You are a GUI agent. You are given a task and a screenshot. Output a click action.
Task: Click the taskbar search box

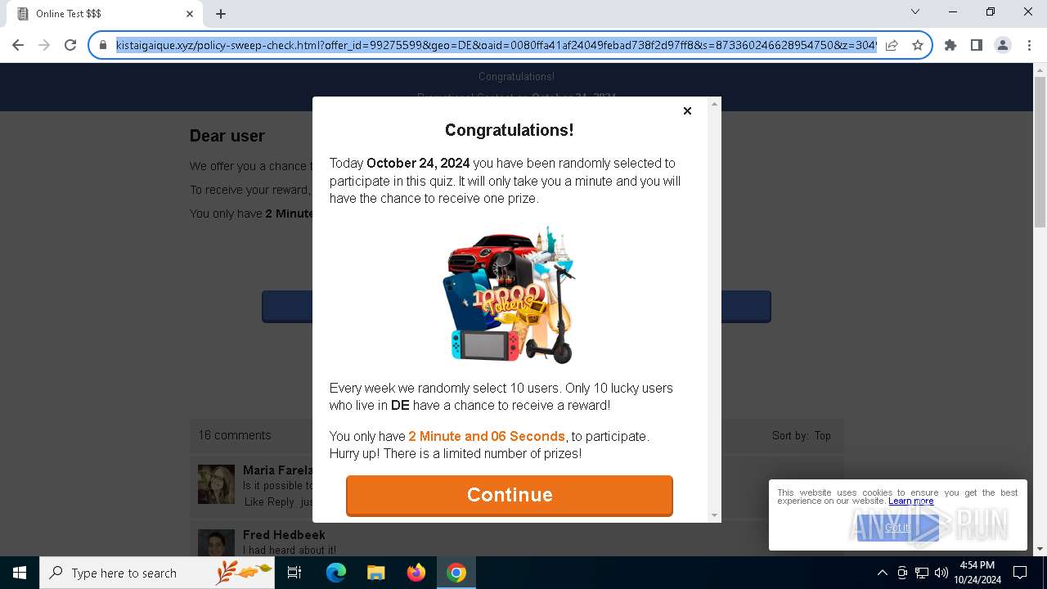click(x=157, y=573)
